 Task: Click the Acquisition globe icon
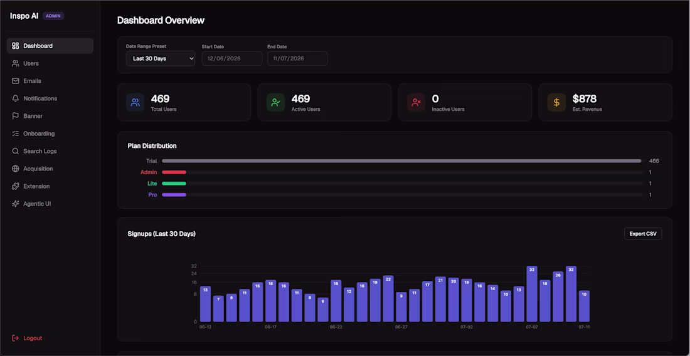(16, 169)
